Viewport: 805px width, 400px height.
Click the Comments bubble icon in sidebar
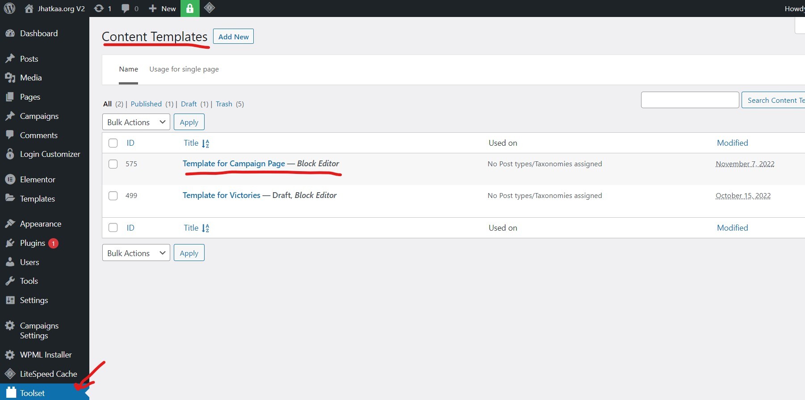coord(10,135)
